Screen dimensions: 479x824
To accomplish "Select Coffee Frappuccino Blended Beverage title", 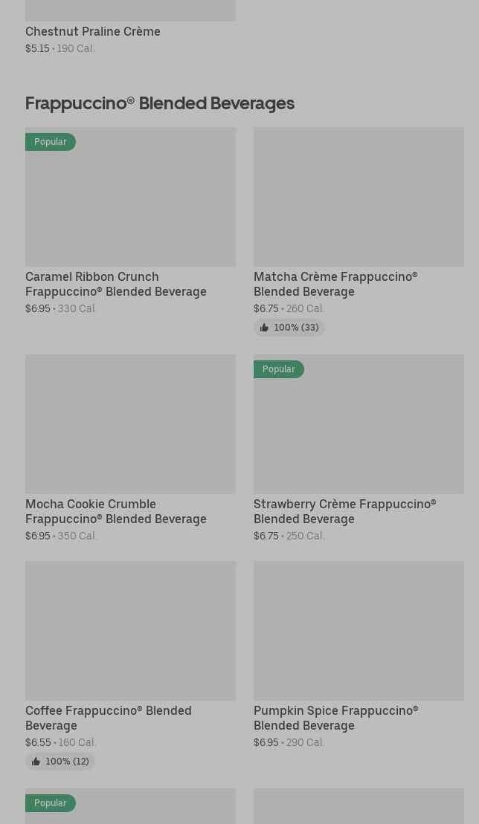I will [108, 718].
